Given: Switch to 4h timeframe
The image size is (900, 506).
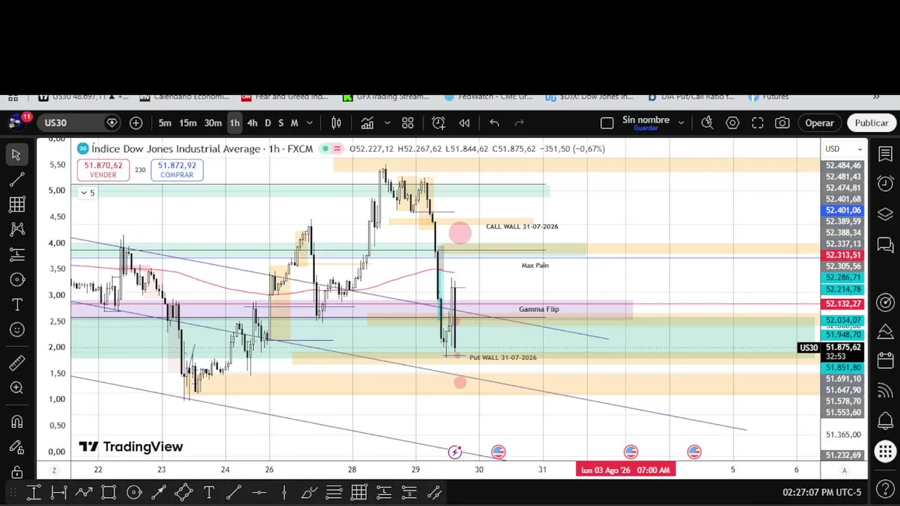Looking at the screenshot, I should click(x=252, y=123).
